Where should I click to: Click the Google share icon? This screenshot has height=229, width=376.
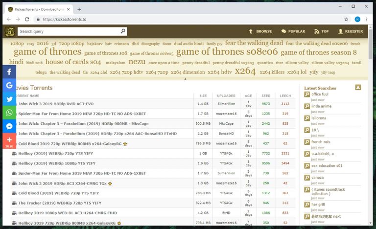point(9,85)
